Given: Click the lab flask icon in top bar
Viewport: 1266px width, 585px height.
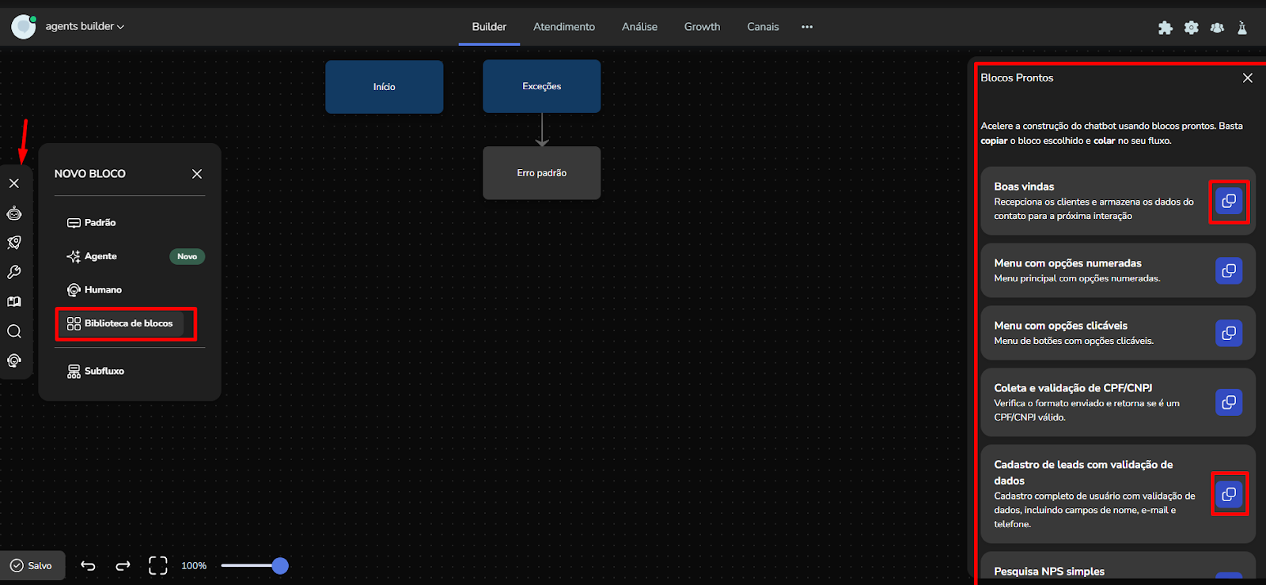Looking at the screenshot, I should tap(1242, 28).
